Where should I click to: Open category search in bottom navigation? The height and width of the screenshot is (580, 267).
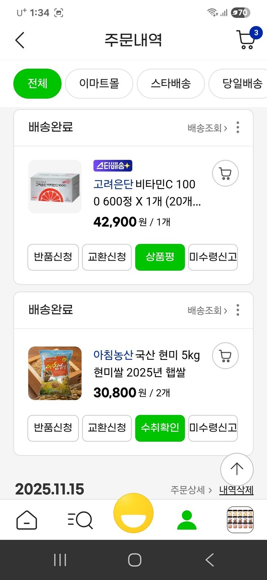tap(80, 520)
